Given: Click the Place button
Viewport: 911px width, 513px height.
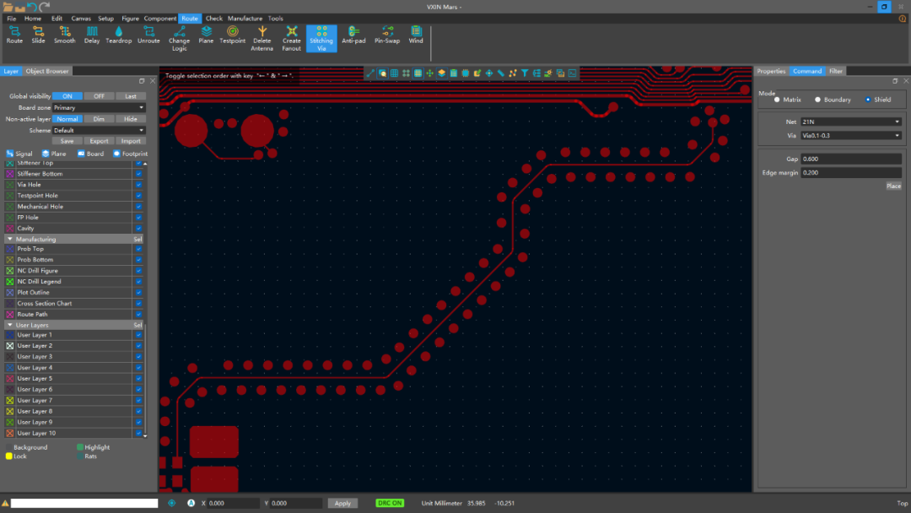Looking at the screenshot, I should pyautogui.click(x=893, y=186).
